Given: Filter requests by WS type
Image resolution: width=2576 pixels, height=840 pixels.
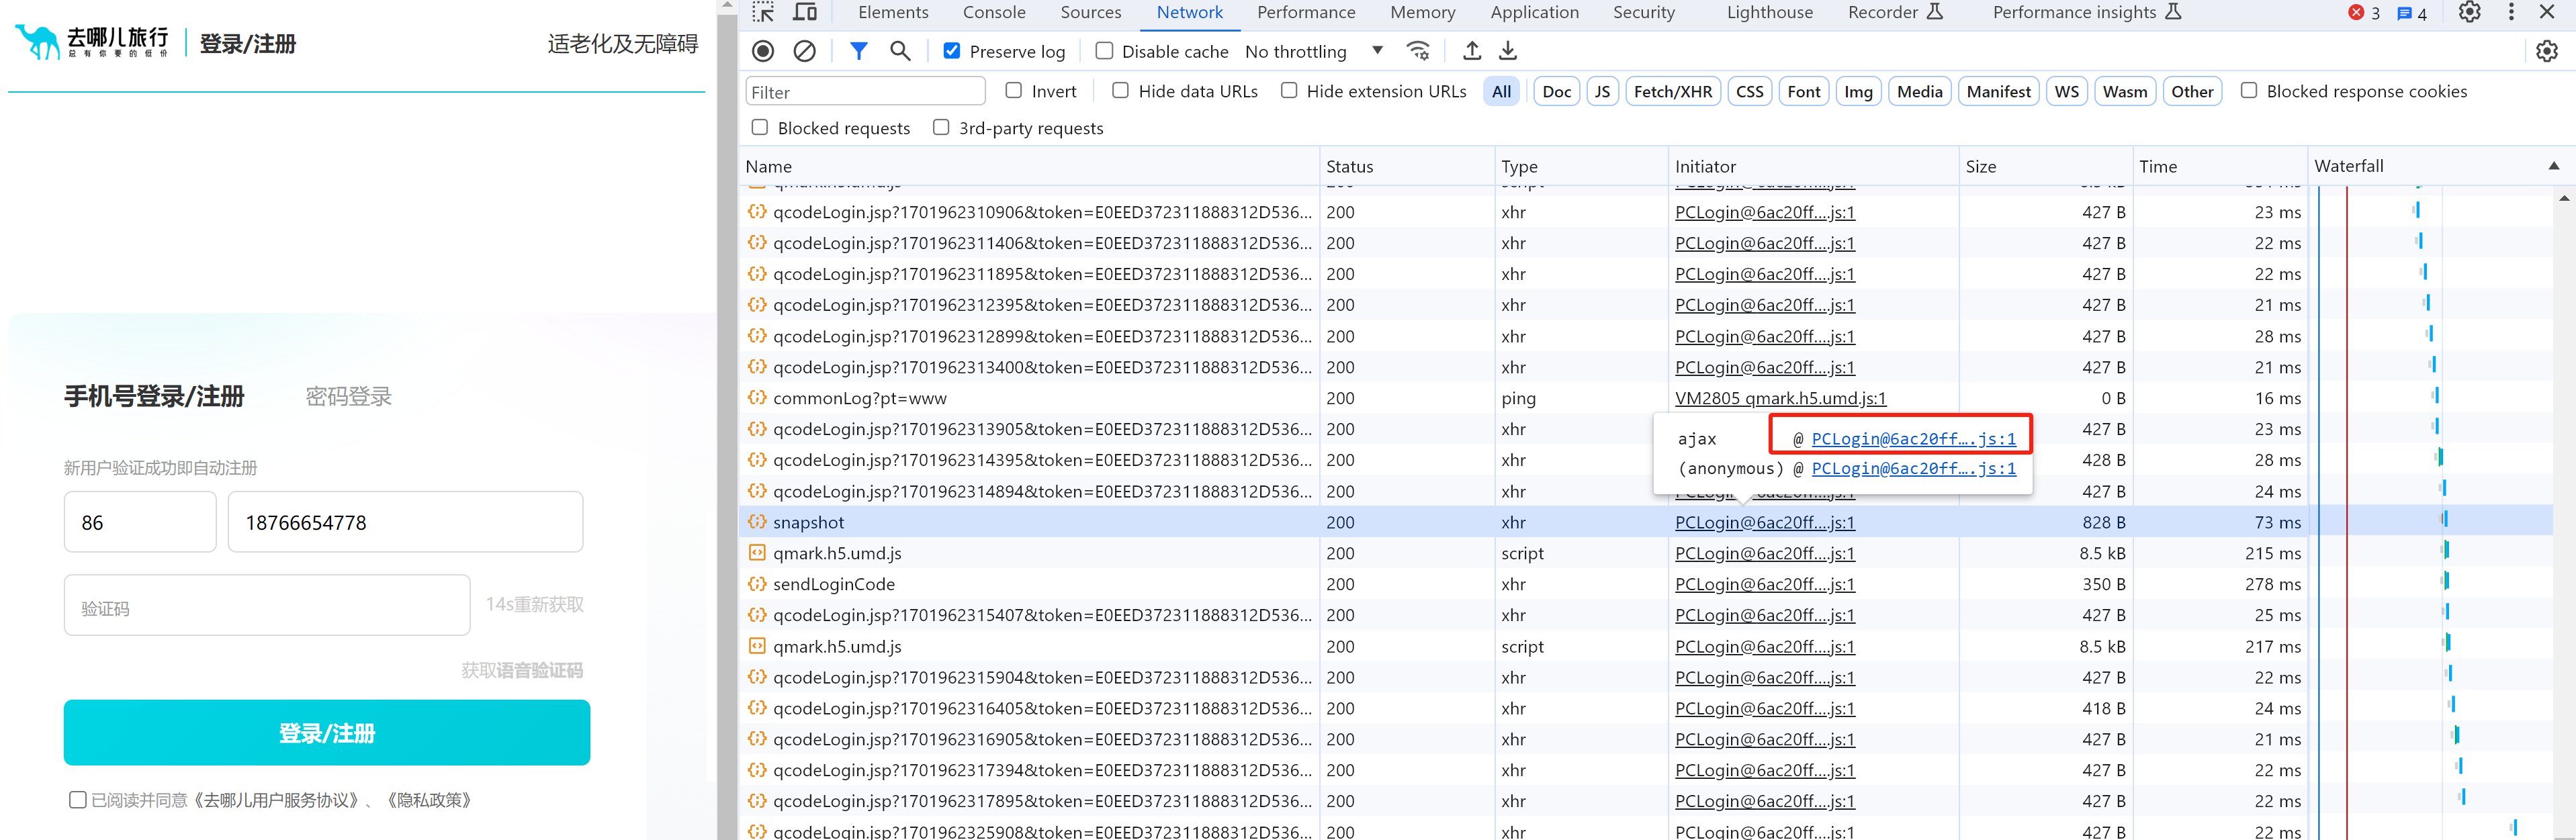Looking at the screenshot, I should (2066, 91).
